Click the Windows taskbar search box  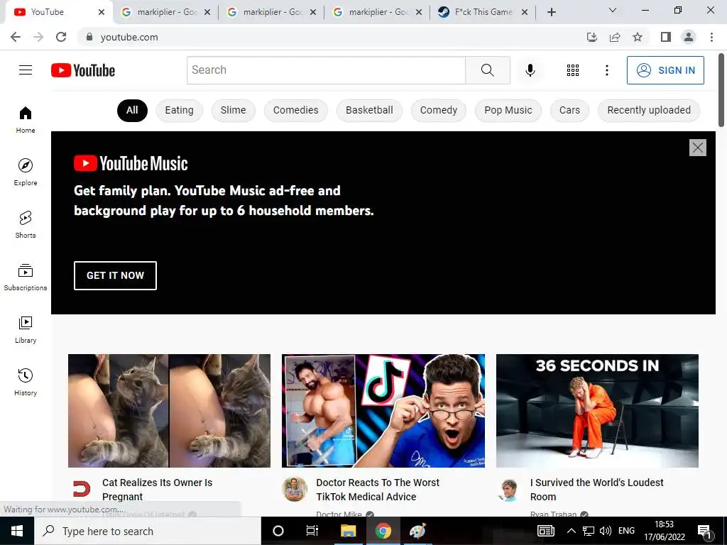point(148,531)
